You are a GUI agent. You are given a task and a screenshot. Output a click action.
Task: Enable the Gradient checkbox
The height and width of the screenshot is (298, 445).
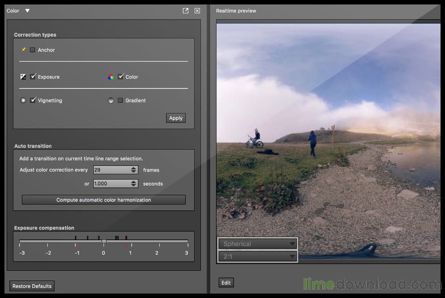(x=120, y=100)
